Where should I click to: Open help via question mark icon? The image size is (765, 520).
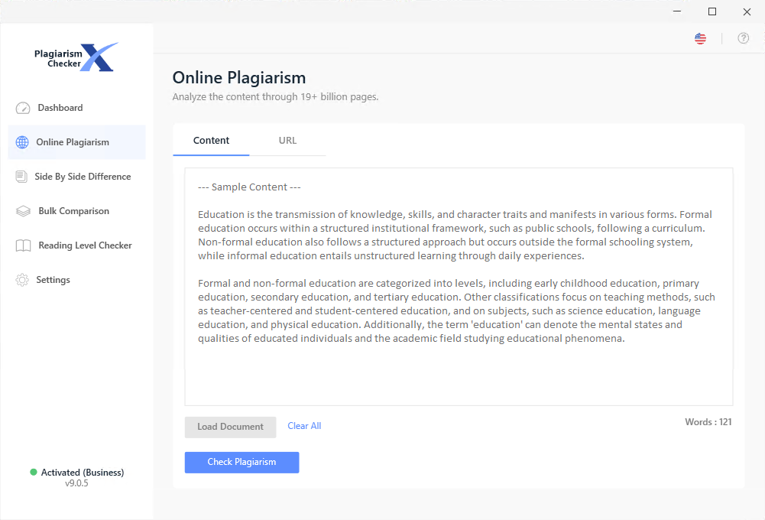pyautogui.click(x=743, y=38)
